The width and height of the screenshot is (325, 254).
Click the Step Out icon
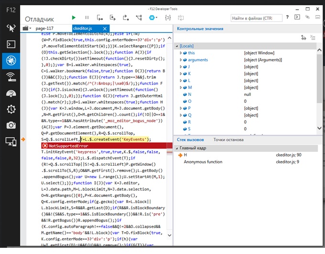click(126, 18)
